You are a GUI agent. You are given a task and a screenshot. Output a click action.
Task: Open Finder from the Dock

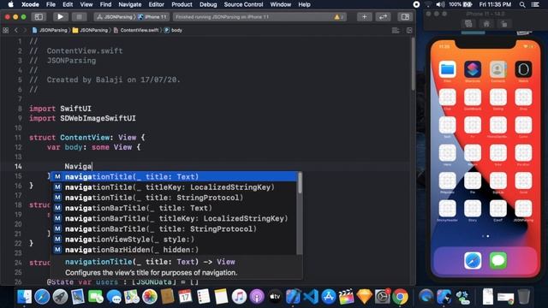pyautogui.click(x=24, y=297)
